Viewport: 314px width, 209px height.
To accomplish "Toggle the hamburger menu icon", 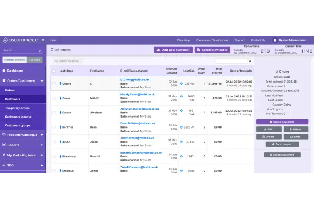I will click(x=43, y=40).
